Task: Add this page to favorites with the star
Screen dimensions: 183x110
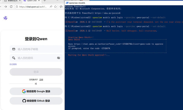Action: pos(55,7)
